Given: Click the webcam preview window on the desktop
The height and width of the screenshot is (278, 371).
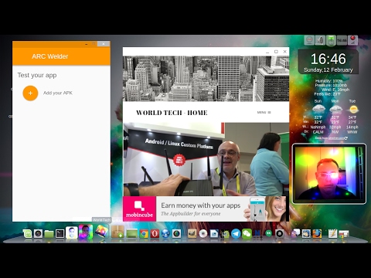Looking at the screenshot, I should 329,174.
